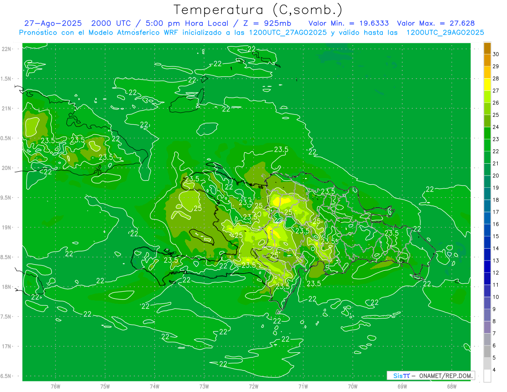Viewport: 507px width, 392px height.
Task: Click the latitude axis label "21N"
Action: click(x=7, y=108)
